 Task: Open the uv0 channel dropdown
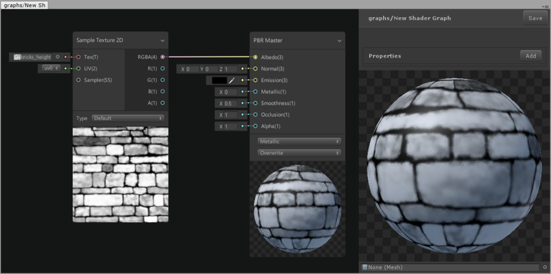click(51, 68)
